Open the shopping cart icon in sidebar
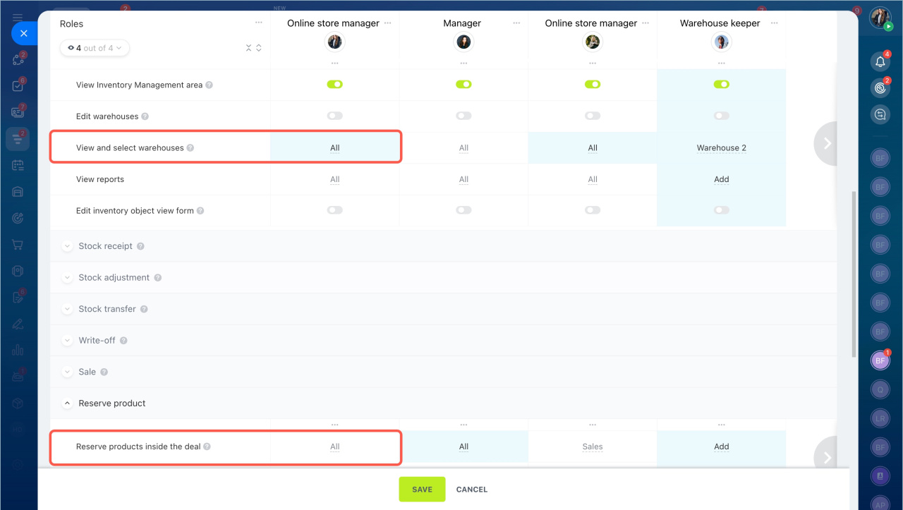 18,245
